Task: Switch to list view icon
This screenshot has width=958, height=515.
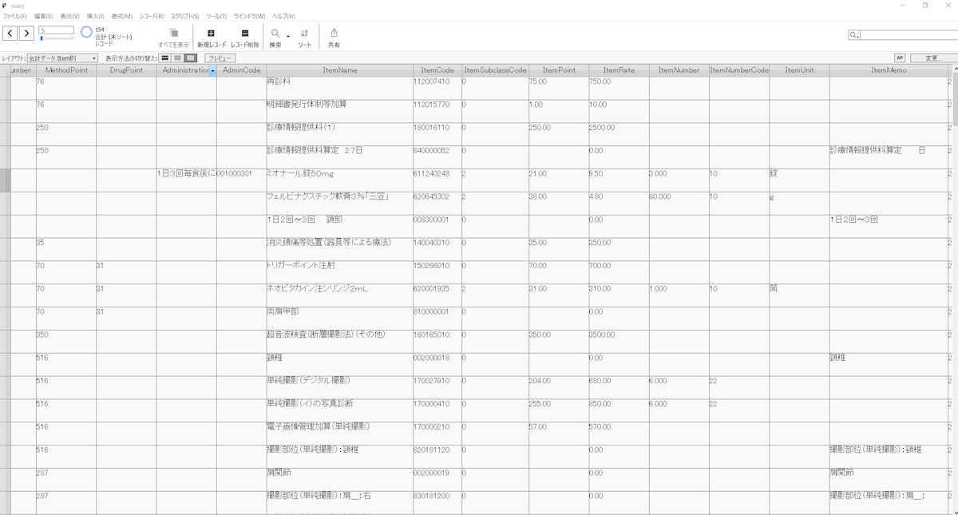Action: click(177, 58)
